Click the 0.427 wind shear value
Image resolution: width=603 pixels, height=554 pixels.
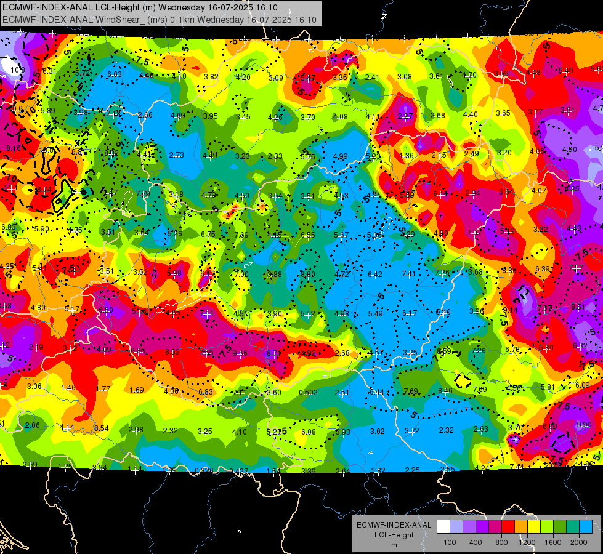(x=239, y=471)
